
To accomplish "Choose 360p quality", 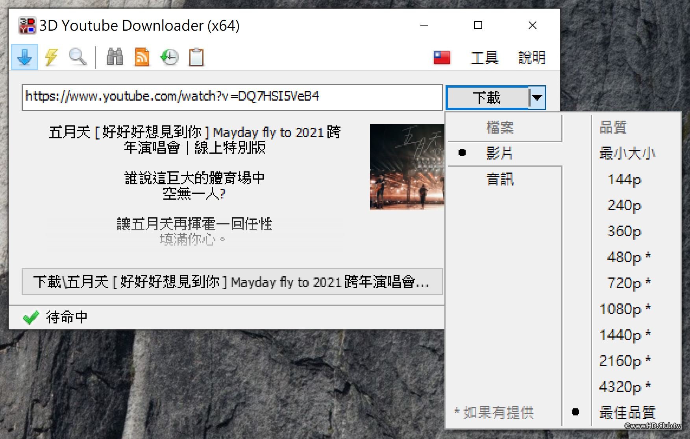I will click(x=625, y=231).
